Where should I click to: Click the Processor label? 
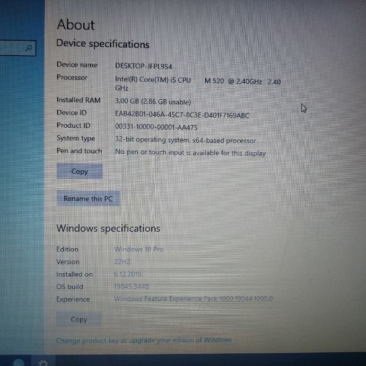[72, 77]
